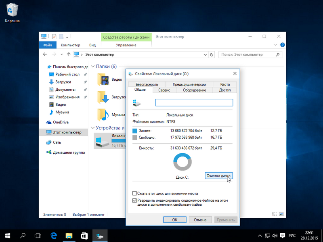Open the Сервис tab
Image resolution: width=323 pixels, height=242 pixels.
164,90
